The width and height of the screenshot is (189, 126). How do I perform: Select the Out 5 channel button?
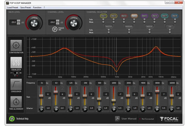144,16
